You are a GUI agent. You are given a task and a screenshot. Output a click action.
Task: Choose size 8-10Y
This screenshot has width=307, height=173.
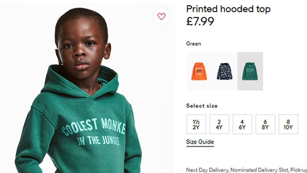[288, 124]
